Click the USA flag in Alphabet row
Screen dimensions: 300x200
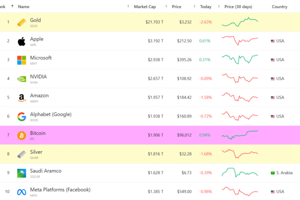click(272, 116)
